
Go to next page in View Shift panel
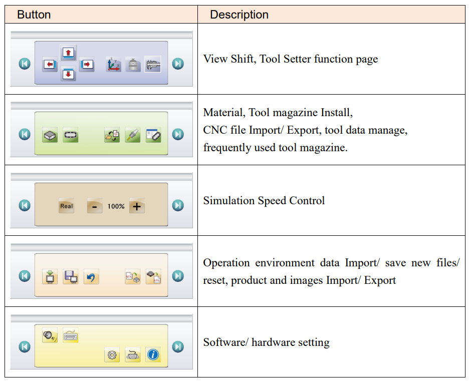(x=178, y=64)
